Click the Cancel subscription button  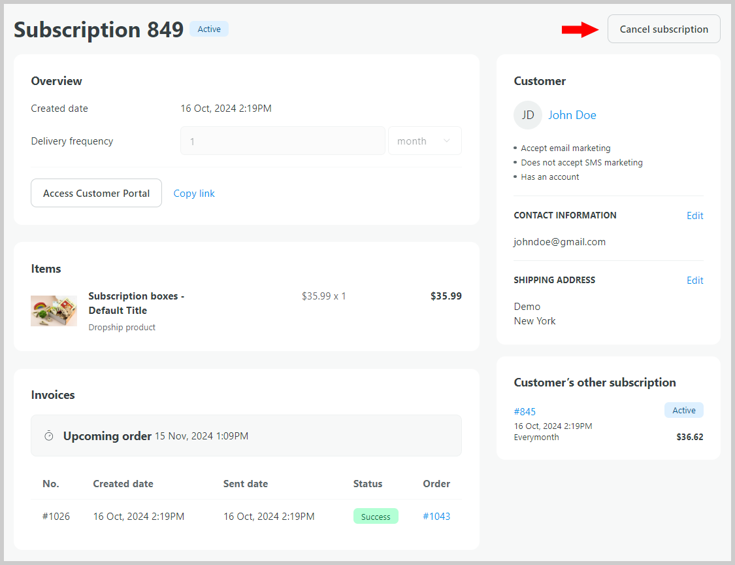tap(664, 29)
